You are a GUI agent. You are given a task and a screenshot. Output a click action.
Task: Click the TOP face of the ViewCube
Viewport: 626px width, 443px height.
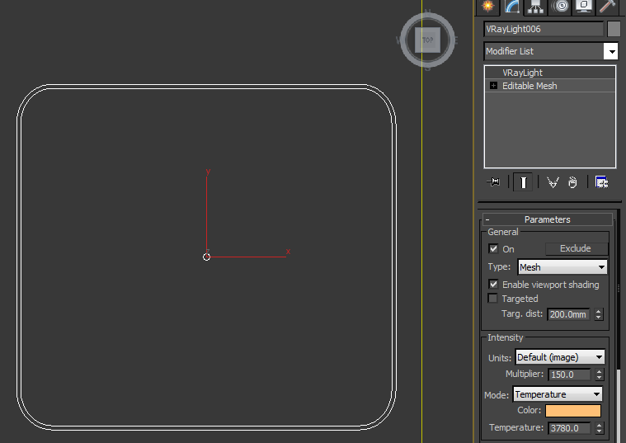(x=427, y=40)
